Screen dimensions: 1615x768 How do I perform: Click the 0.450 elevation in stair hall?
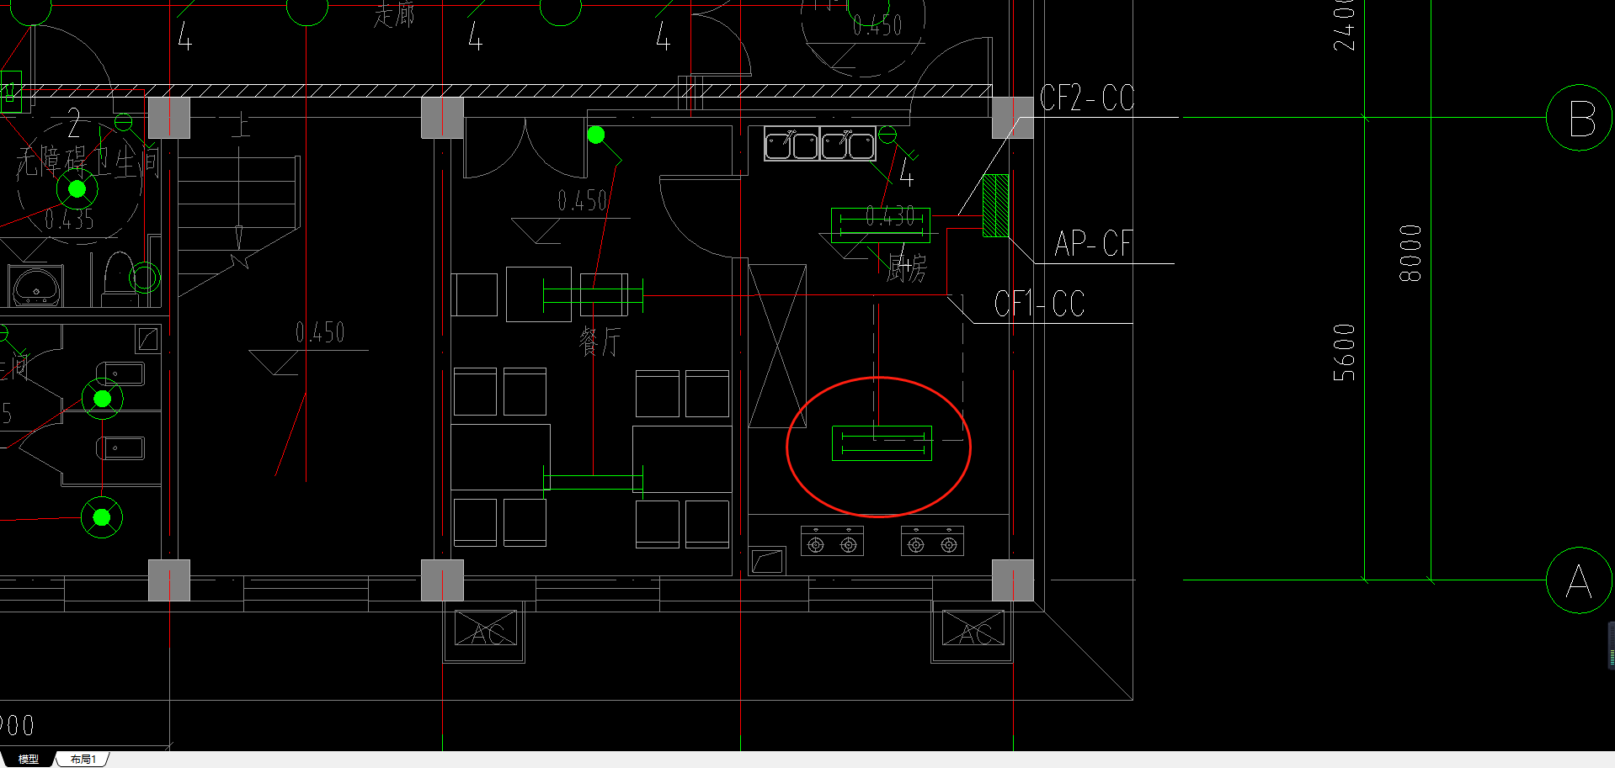click(320, 333)
